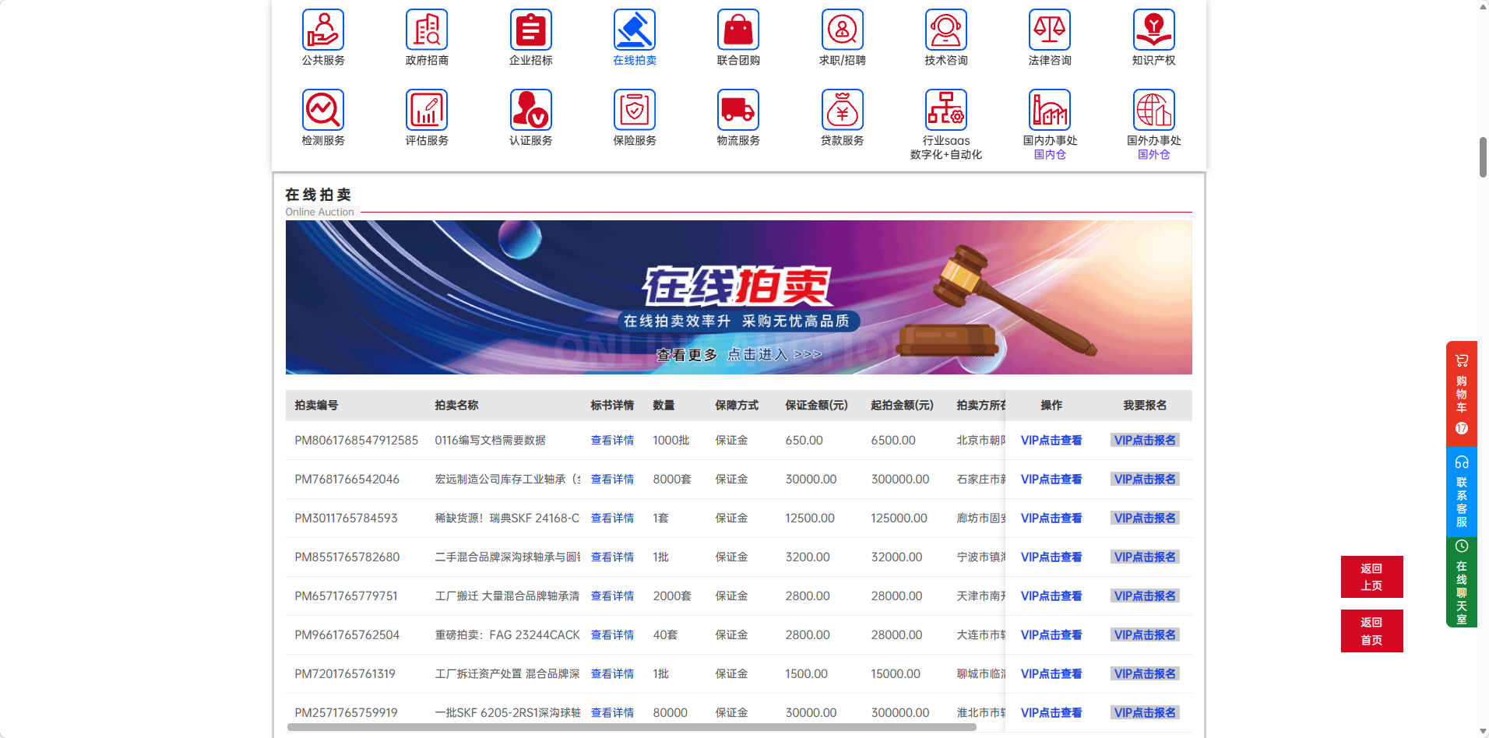Image resolution: width=1489 pixels, height=738 pixels.
Task: Click the 返回上页 button
Action: tap(1371, 577)
